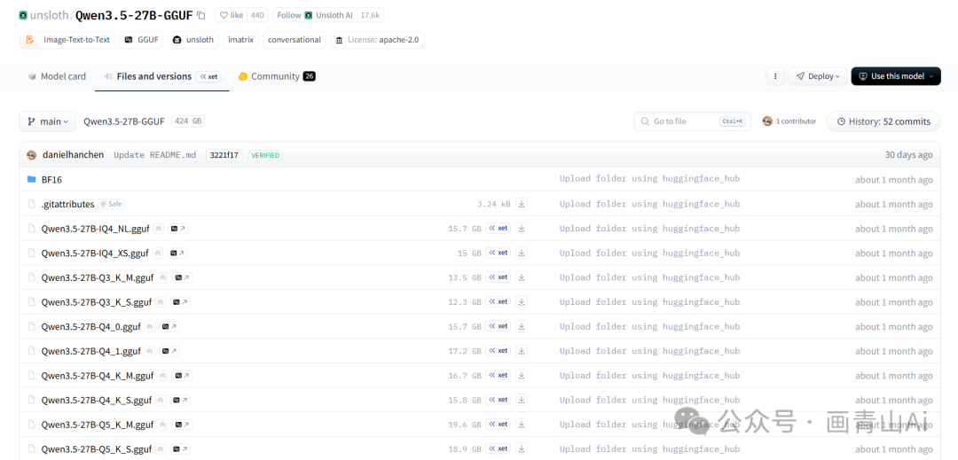The image size is (958, 460).
Task: Open the Deploy dropdown
Action: tap(816, 76)
